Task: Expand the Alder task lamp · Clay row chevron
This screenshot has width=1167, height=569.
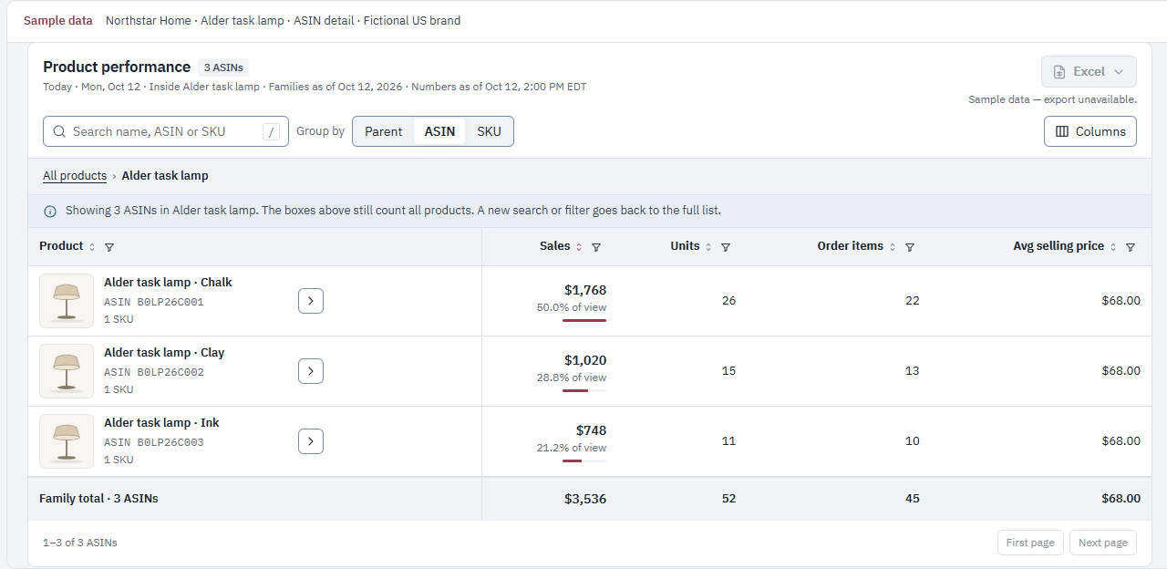Action: (311, 370)
